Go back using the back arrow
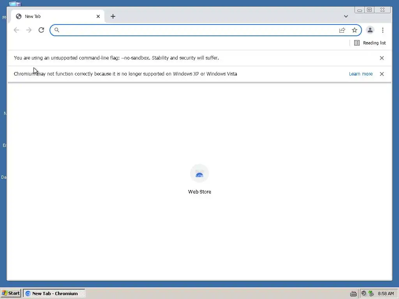 (x=16, y=30)
